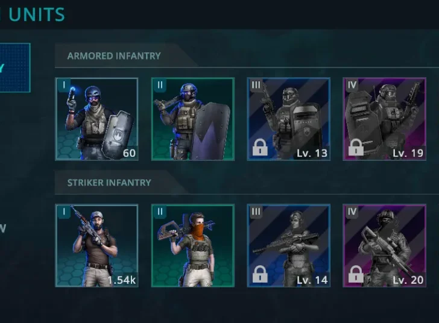Viewport: 439px width, 323px height.
Task: Open locked Striker Infantry tier III unit
Action: coord(289,246)
